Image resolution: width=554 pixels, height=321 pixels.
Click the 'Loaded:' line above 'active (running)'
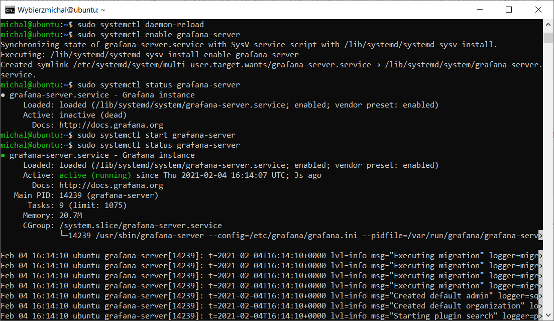[231, 165]
